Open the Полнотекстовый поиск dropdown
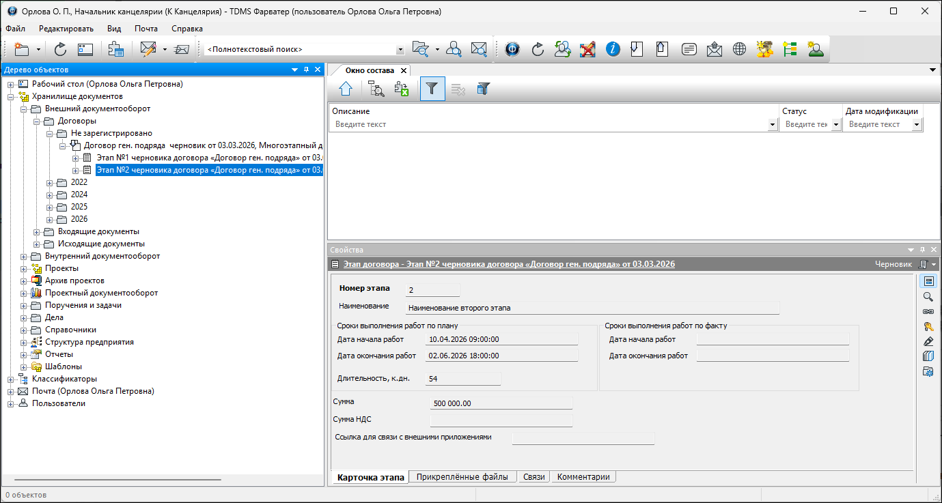The width and height of the screenshot is (942, 503). tap(400, 50)
